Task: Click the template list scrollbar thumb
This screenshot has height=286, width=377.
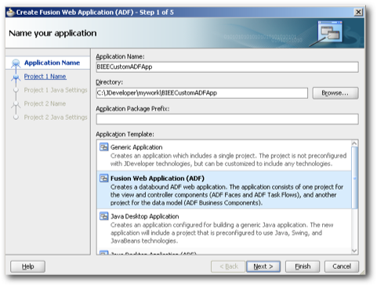Action: pyautogui.click(x=354, y=178)
